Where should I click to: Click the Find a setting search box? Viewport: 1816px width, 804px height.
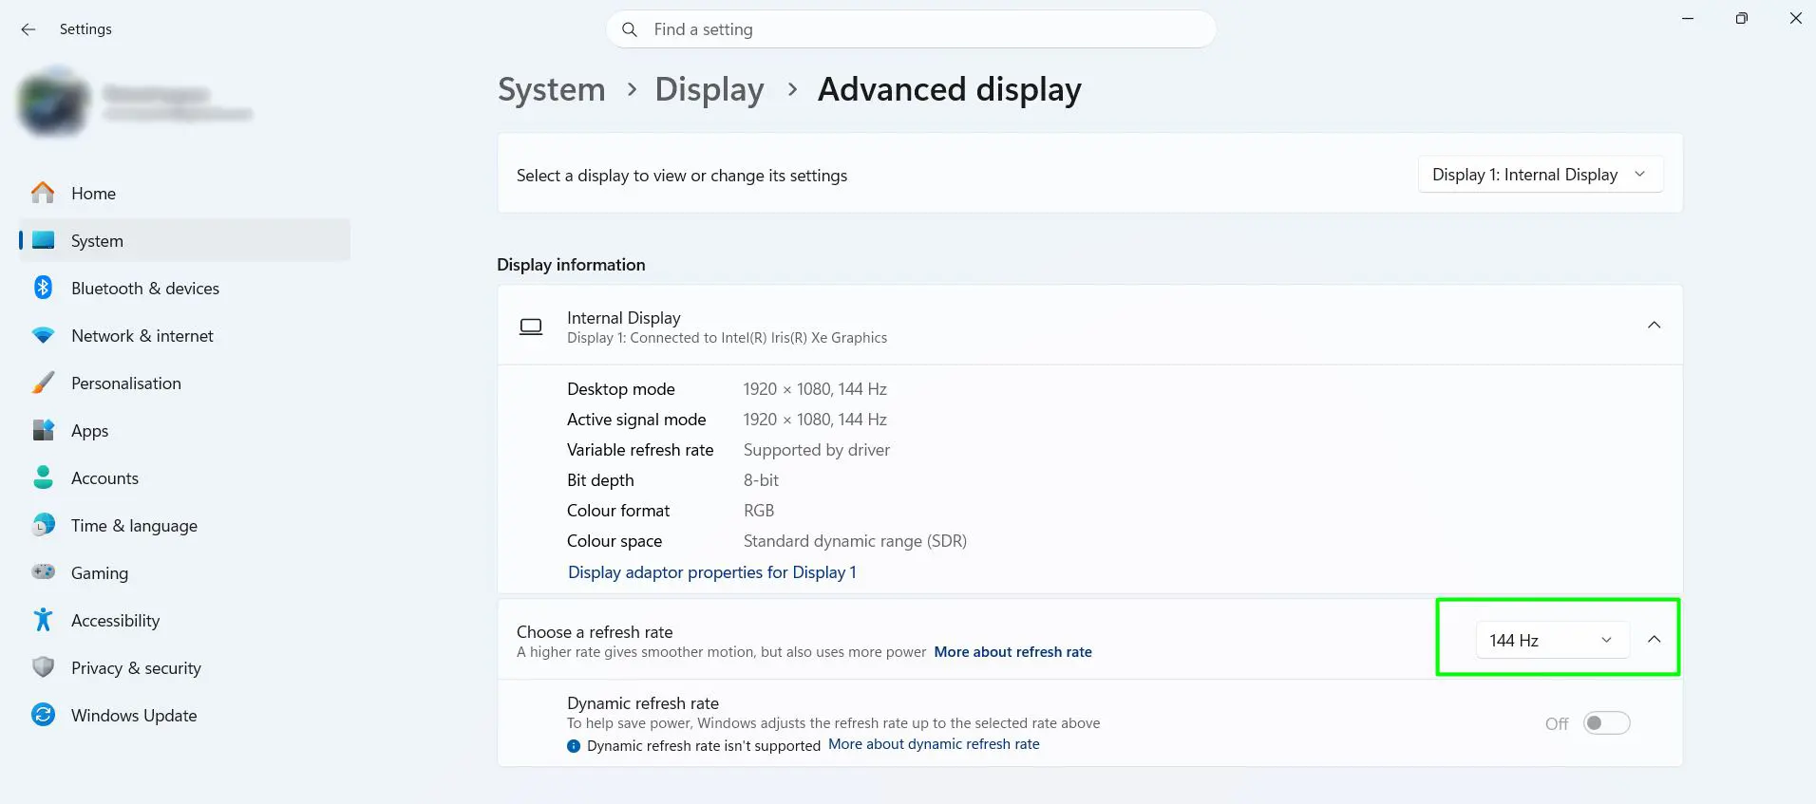click(911, 29)
